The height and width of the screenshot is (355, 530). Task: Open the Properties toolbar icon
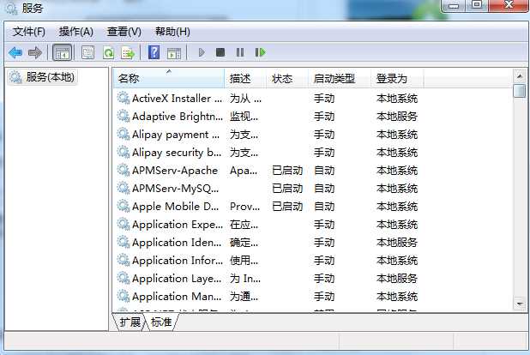pos(87,53)
